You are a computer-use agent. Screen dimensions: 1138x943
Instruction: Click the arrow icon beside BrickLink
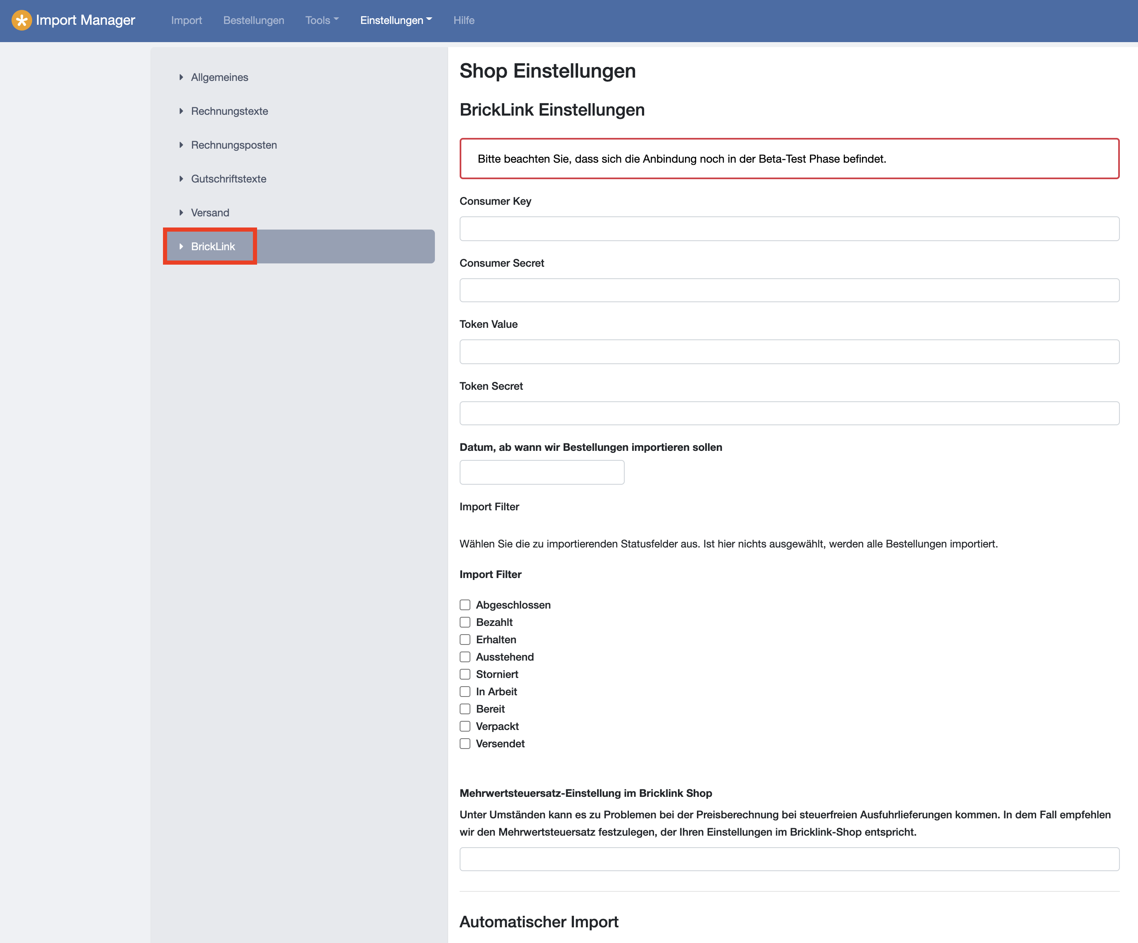tap(181, 247)
